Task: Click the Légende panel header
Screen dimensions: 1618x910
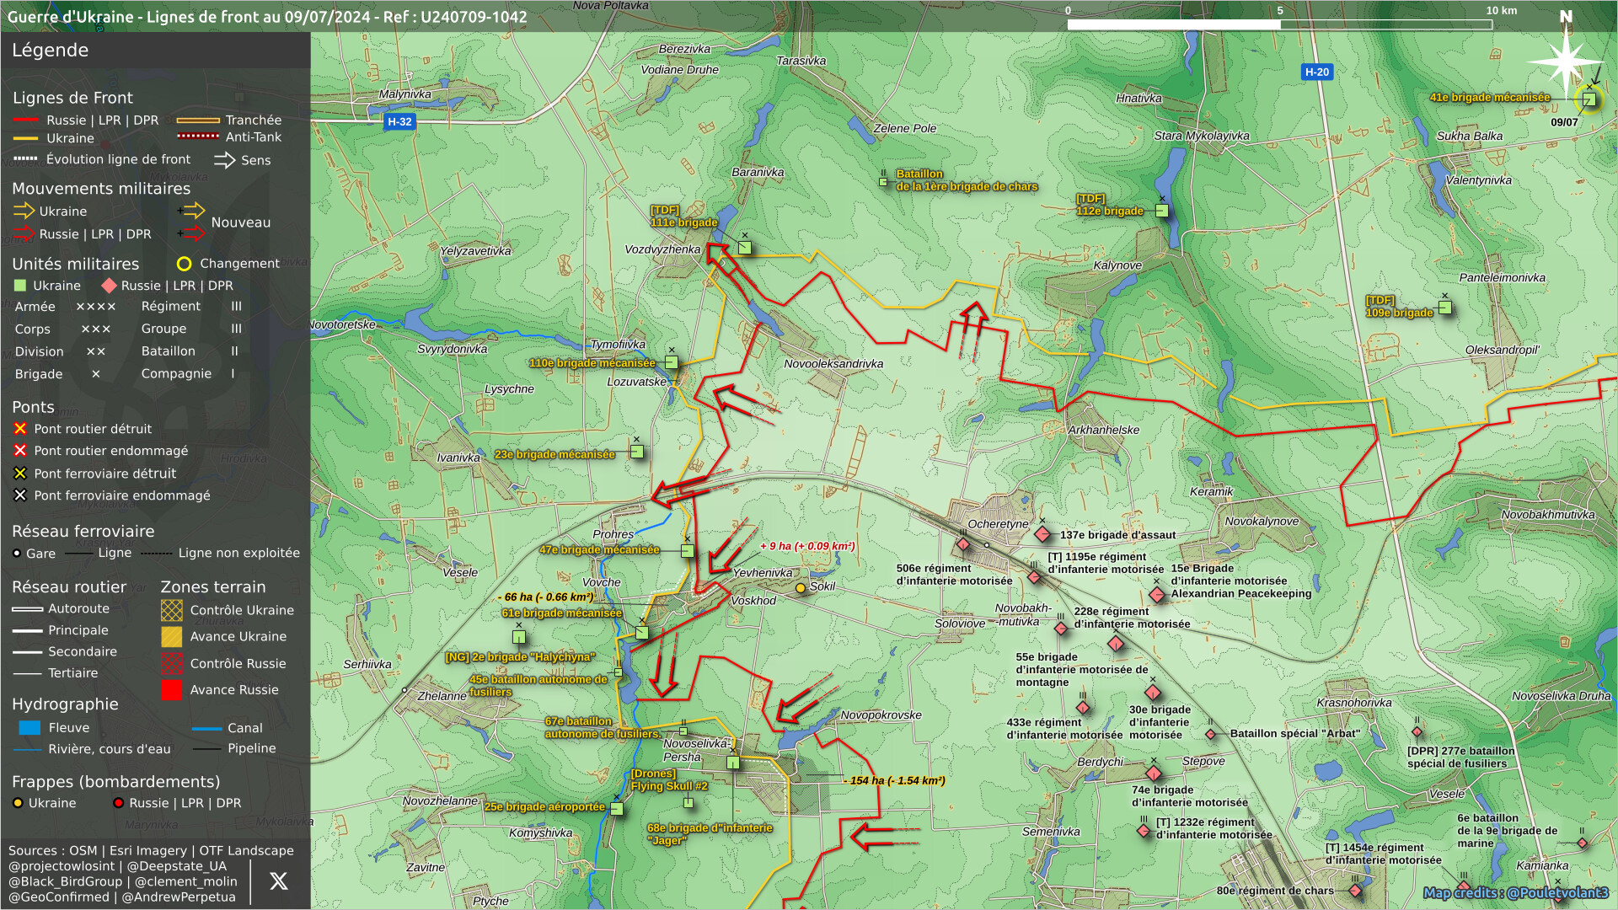Action: click(51, 51)
